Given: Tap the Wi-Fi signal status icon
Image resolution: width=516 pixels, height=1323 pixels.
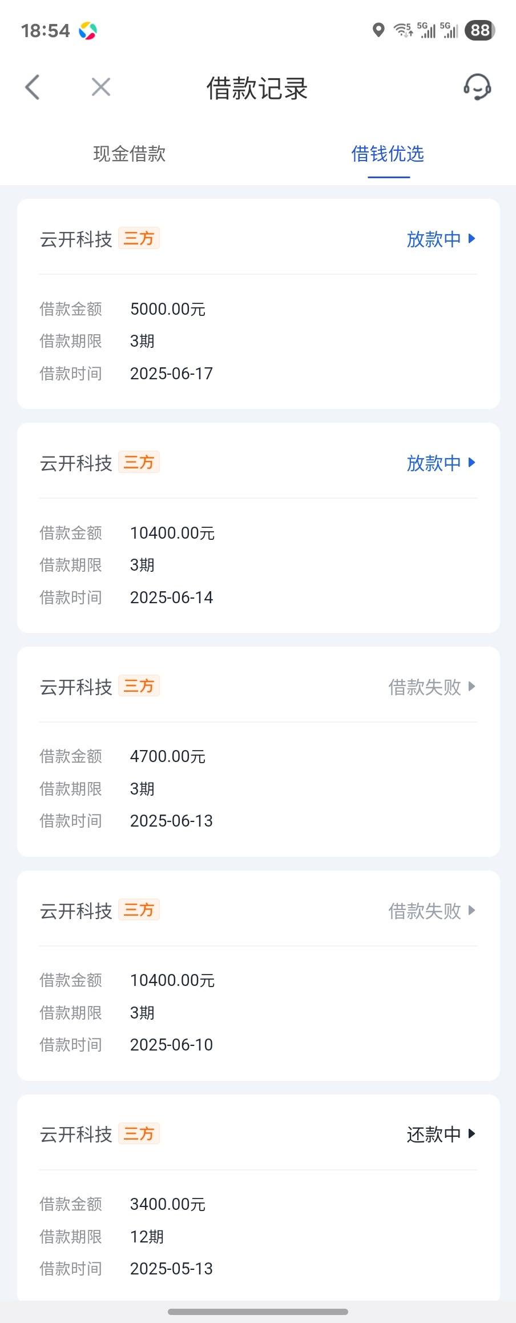Looking at the screenshot, I should 403,30.
